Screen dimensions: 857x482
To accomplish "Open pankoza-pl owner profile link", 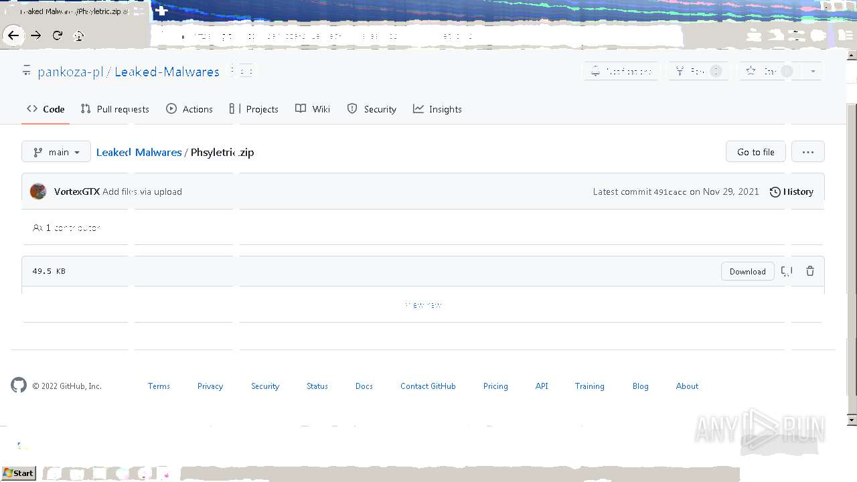I will coord(70,72).
